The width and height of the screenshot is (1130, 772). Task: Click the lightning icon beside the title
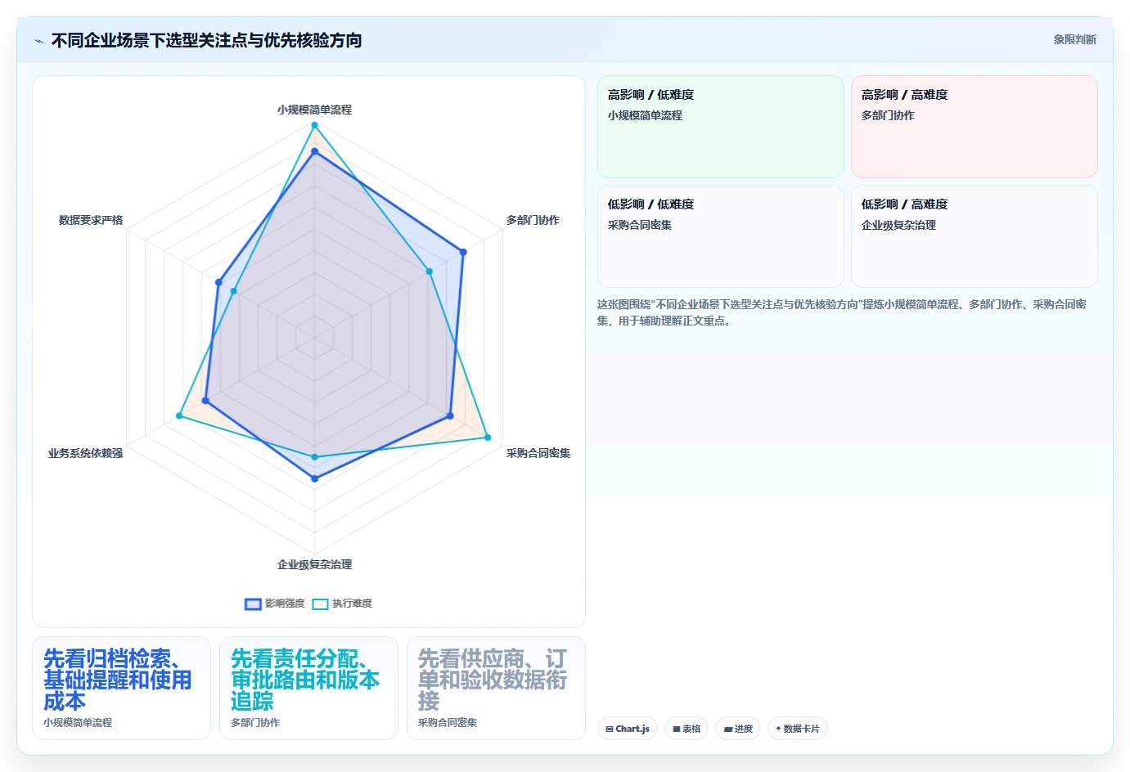click(38, 40)
